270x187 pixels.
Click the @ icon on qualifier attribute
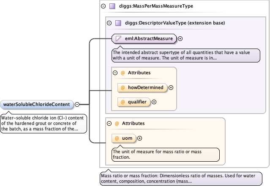pyautogui.click(x=123, y=102)
